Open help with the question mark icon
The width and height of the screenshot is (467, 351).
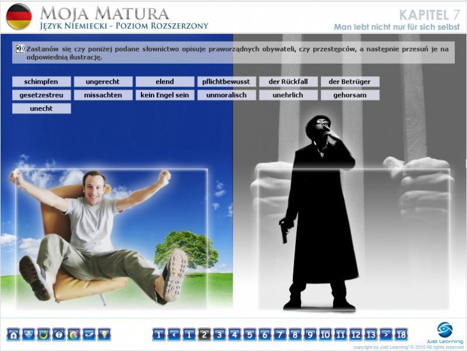pyautogui.click(x=58, y=335)
